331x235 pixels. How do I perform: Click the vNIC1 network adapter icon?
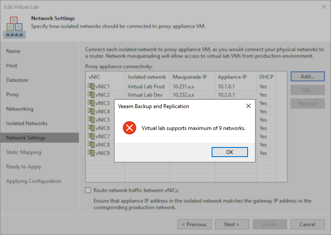(x=91, y=86)
